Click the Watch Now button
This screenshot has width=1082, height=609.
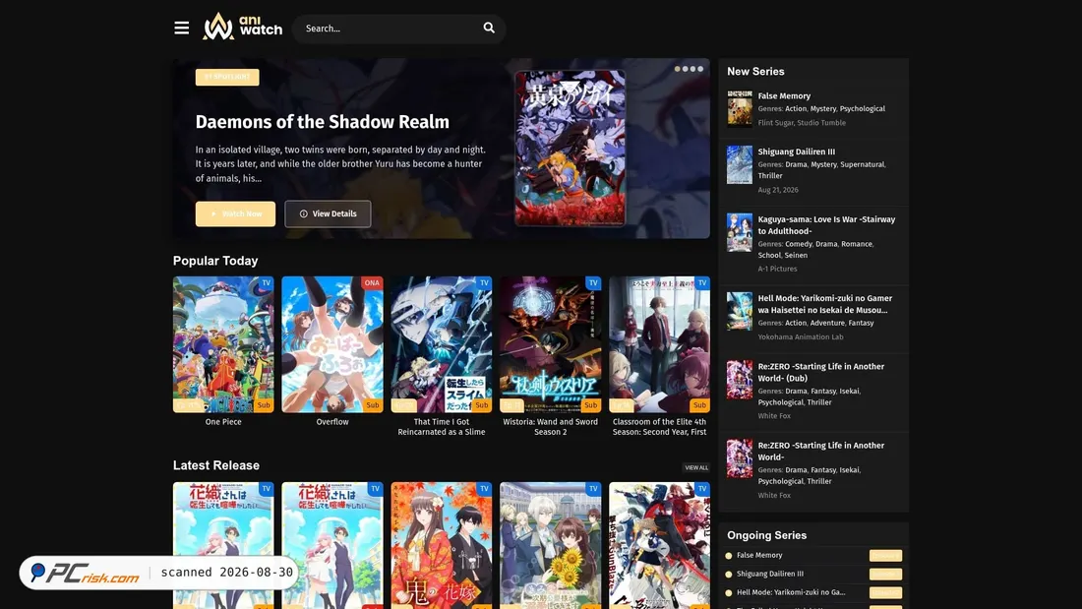coord(235,214)
